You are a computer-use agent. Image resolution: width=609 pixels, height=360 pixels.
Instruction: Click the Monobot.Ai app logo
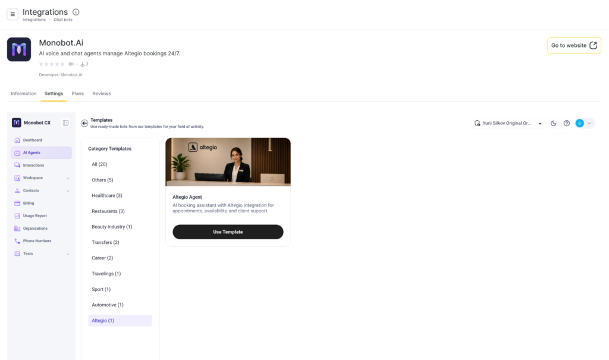tap(19, 49)
